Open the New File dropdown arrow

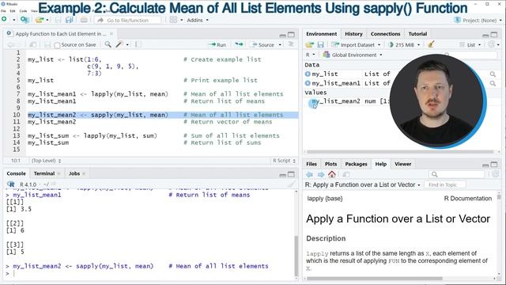pyautogui.click(x=14, y=20)
